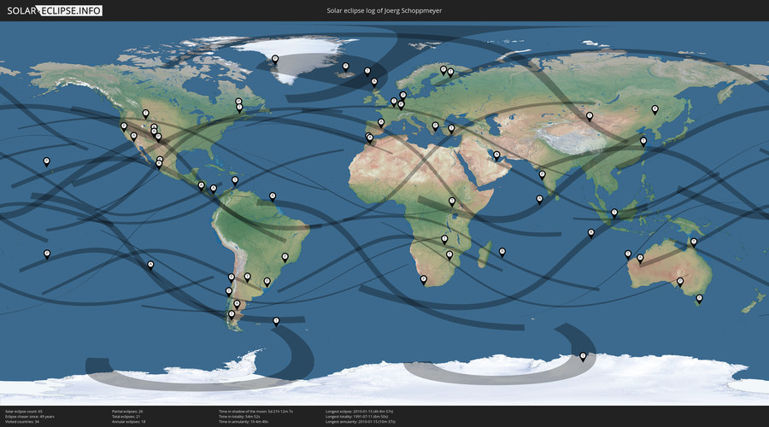Image resolution: width=769 pixels, height=427 pixels.
Task: Select the marker in Zambia, southern Africa
Action: [x=444, y=239]
